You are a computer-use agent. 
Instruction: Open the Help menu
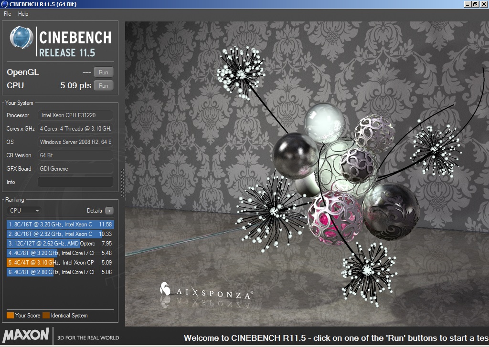point(23,14)
